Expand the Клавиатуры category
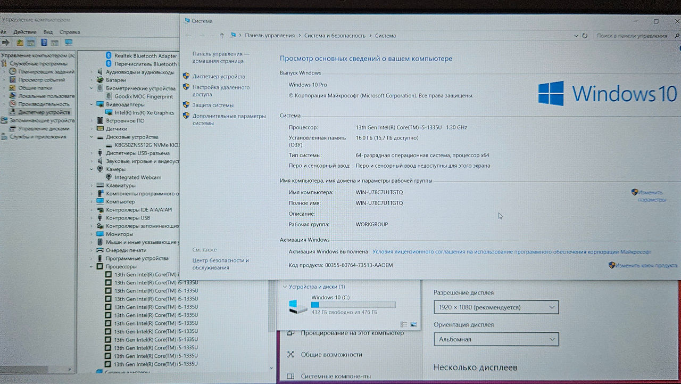The width and height of the screenshot is (681, 384). [92, 185]
